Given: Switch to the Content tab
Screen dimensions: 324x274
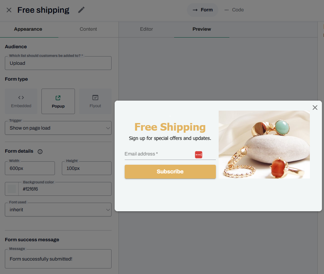Looking at the screenshot, I should 88,29.
